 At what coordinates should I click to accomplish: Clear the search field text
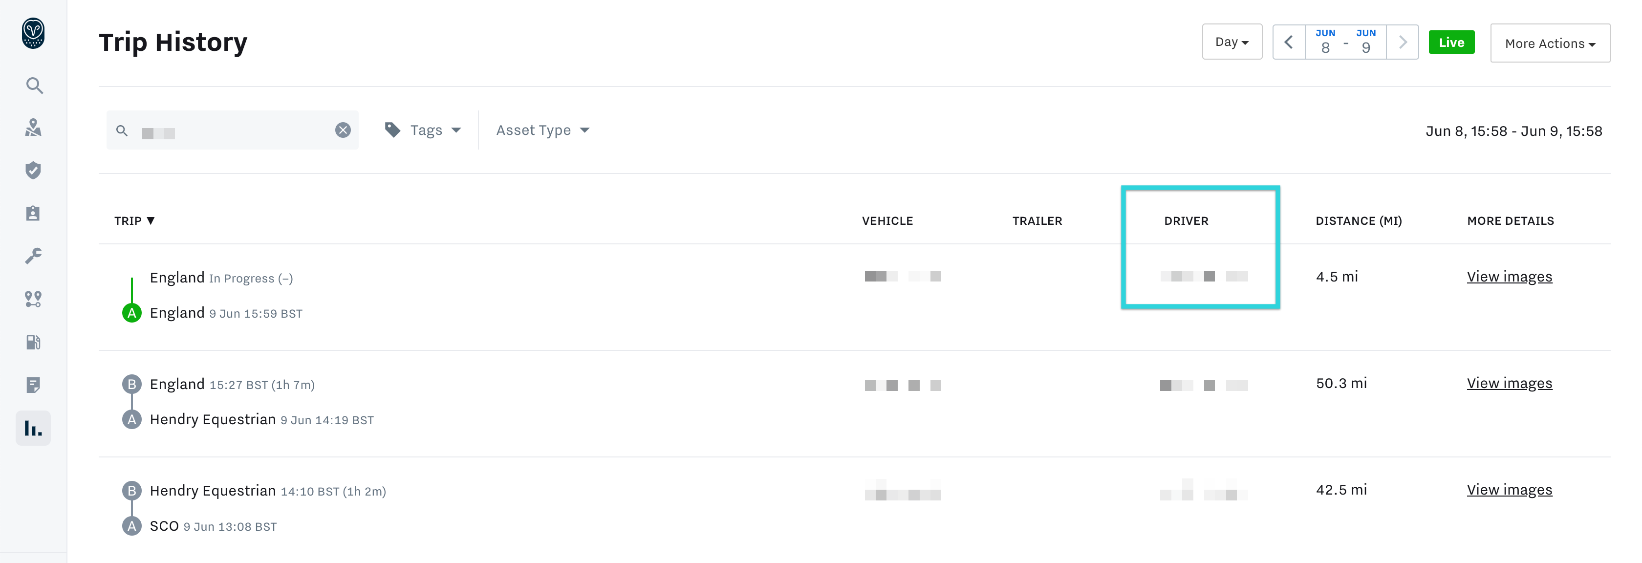click(x=343, y=130)
